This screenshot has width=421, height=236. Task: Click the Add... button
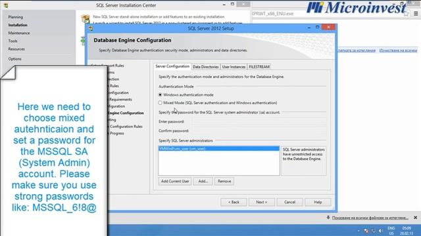pos(203,181)
